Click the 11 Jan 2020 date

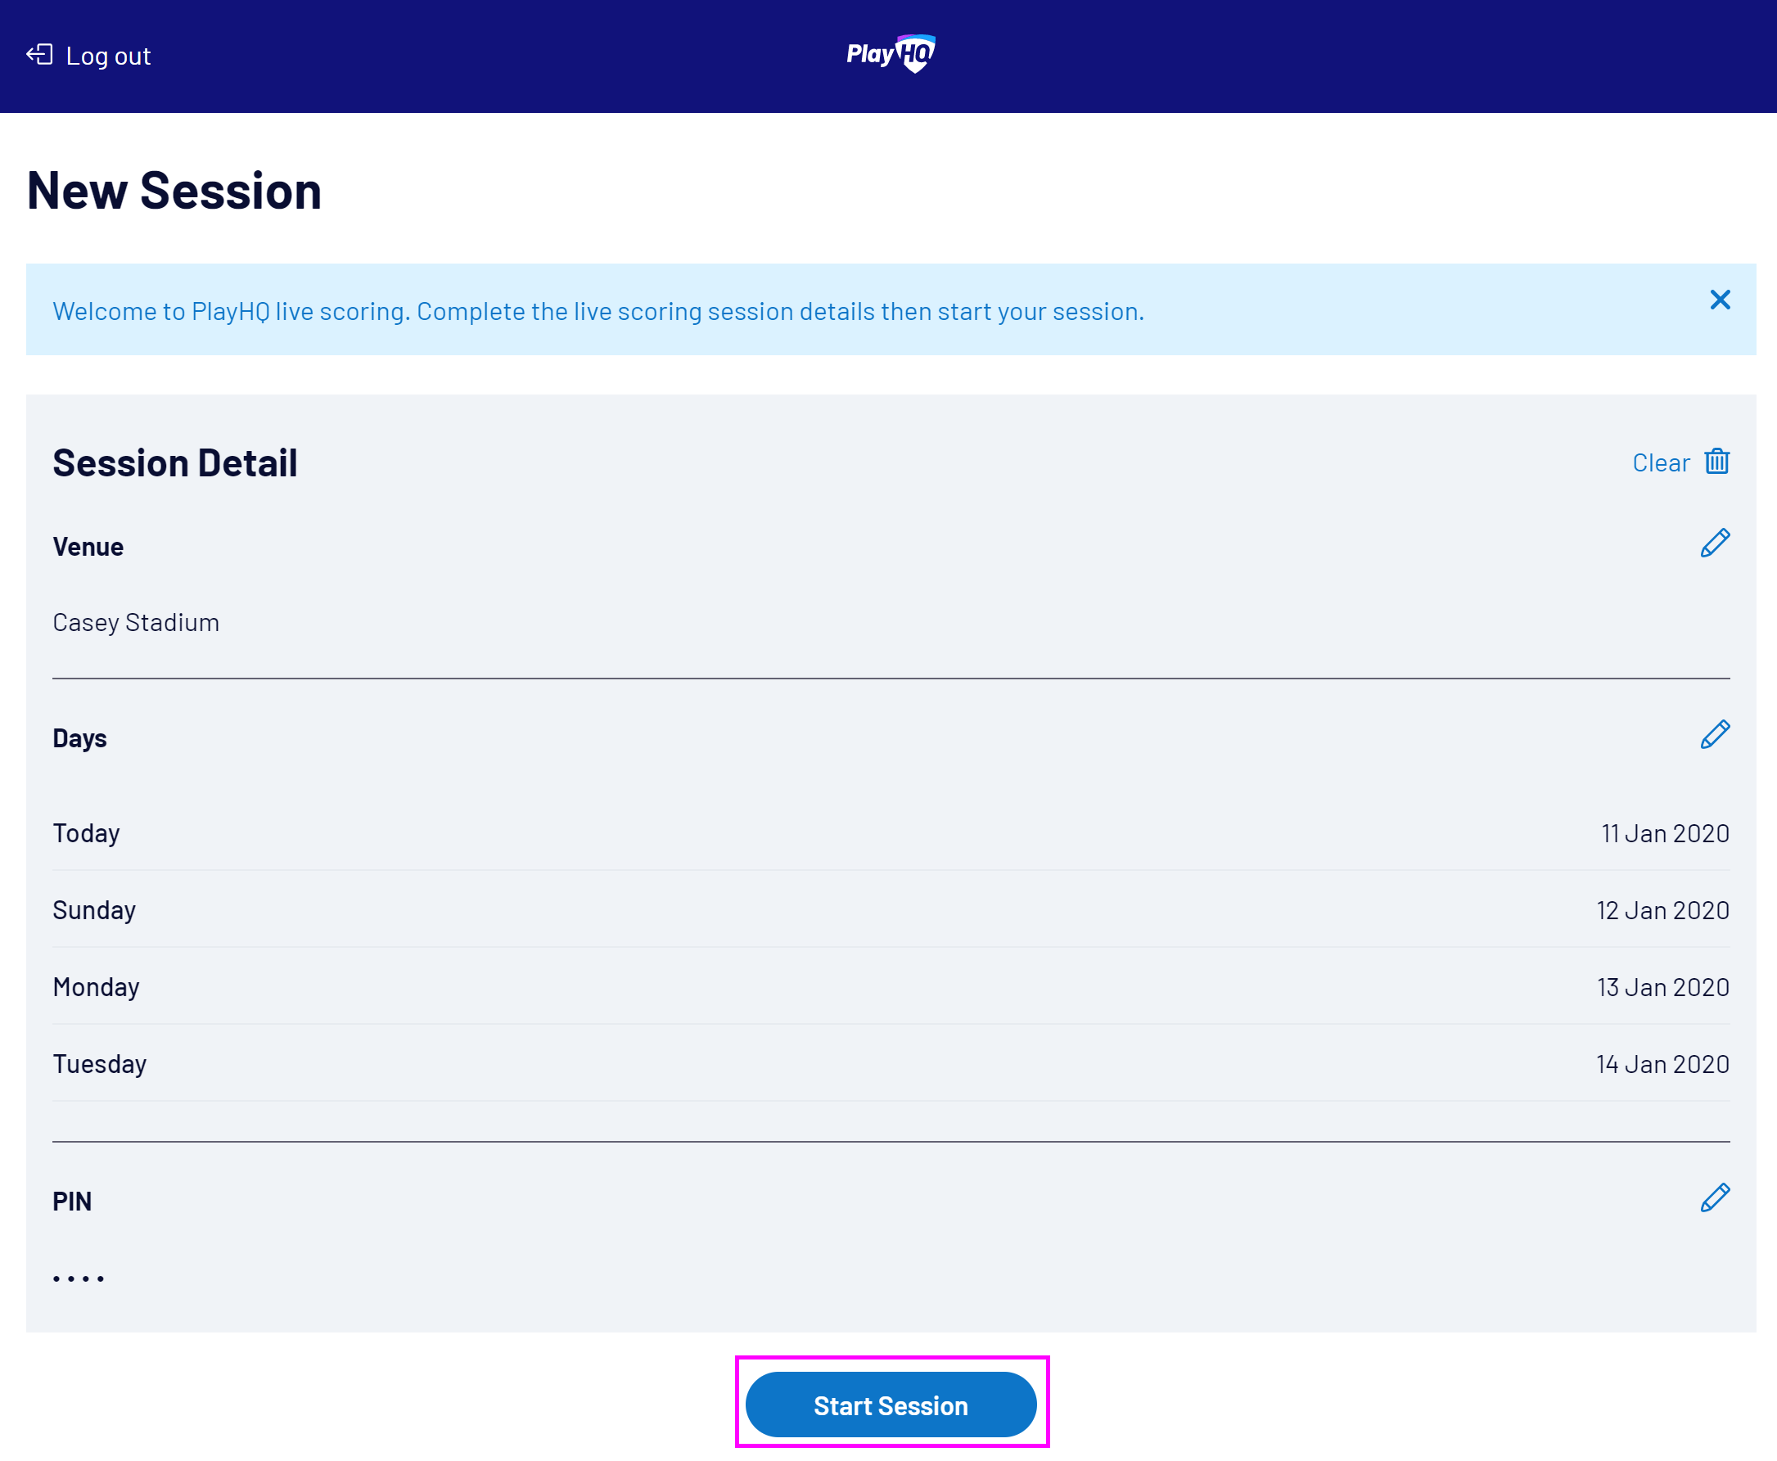1665,834
